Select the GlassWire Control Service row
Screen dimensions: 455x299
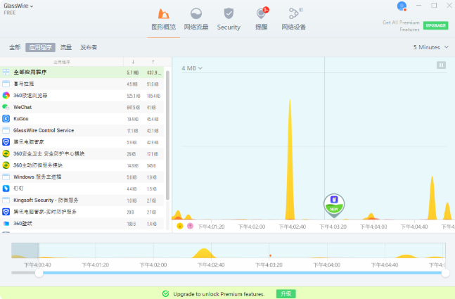click(82, 130)
